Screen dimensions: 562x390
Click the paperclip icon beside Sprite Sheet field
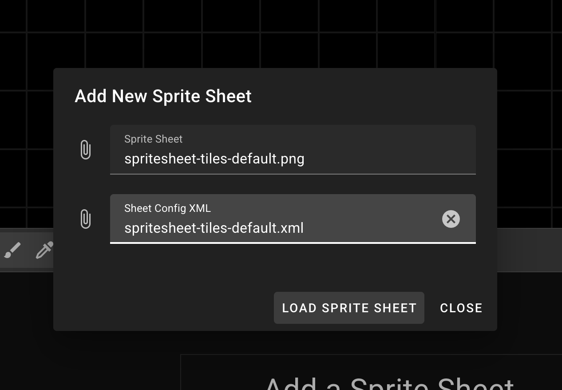tap(86, 150)
